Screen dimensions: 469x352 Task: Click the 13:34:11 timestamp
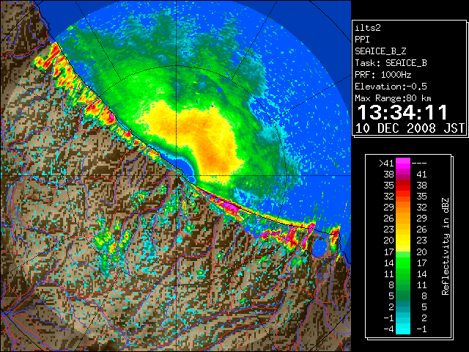[x=402, y=112]
